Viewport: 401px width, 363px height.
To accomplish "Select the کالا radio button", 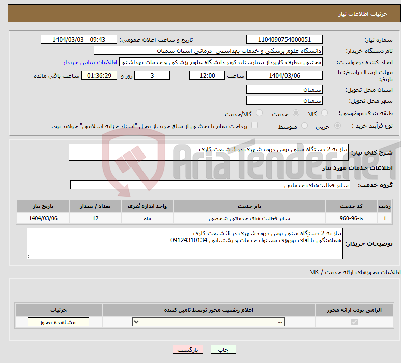I will point(324,113).
